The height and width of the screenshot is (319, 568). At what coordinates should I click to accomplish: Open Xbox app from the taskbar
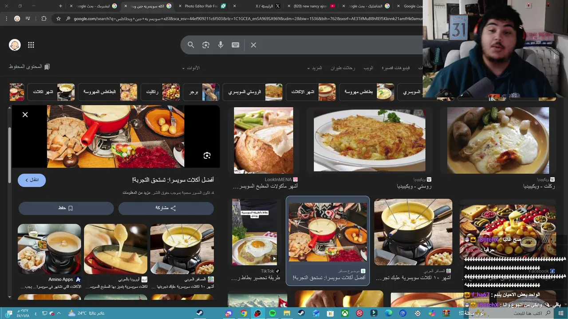tap(345, 313)
